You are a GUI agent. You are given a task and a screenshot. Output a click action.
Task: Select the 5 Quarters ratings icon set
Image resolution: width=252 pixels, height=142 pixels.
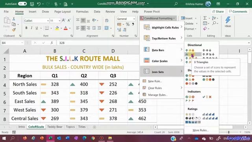click(193, 118)
